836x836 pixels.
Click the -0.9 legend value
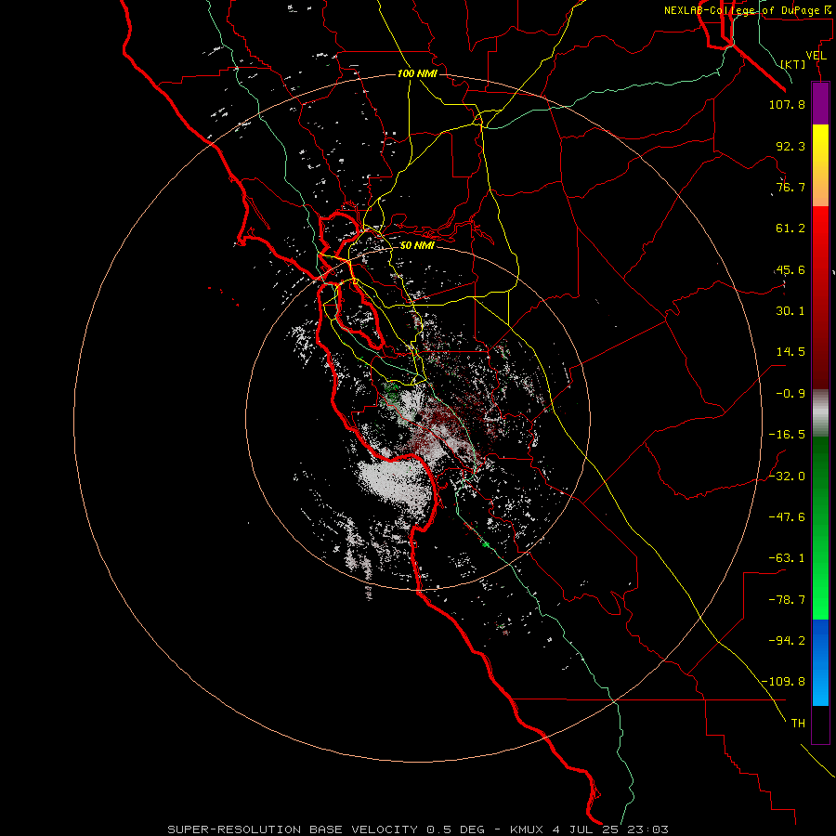coord(790,394)
